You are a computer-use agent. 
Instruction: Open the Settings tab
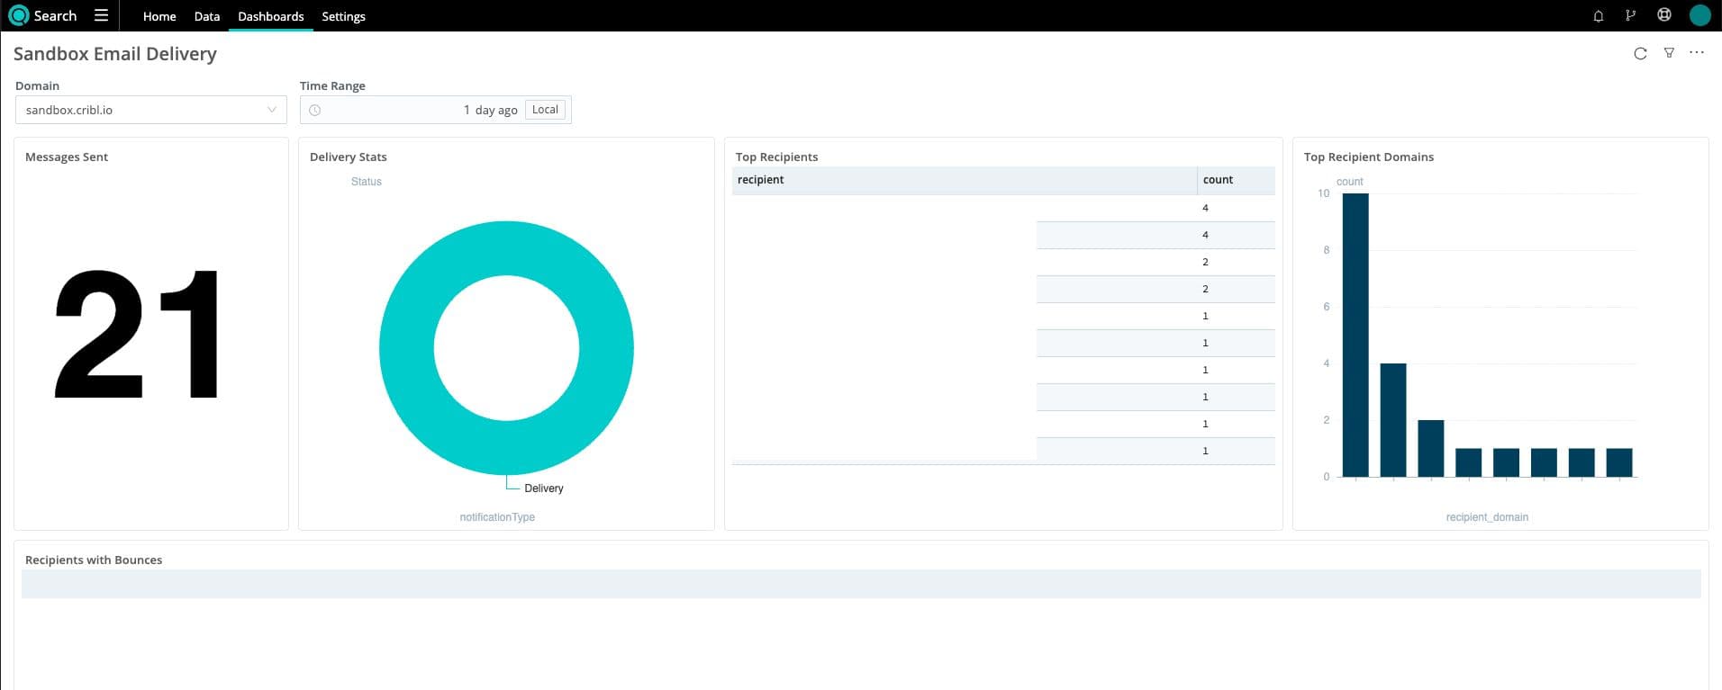pyautogui.click(x=343, y=16)
